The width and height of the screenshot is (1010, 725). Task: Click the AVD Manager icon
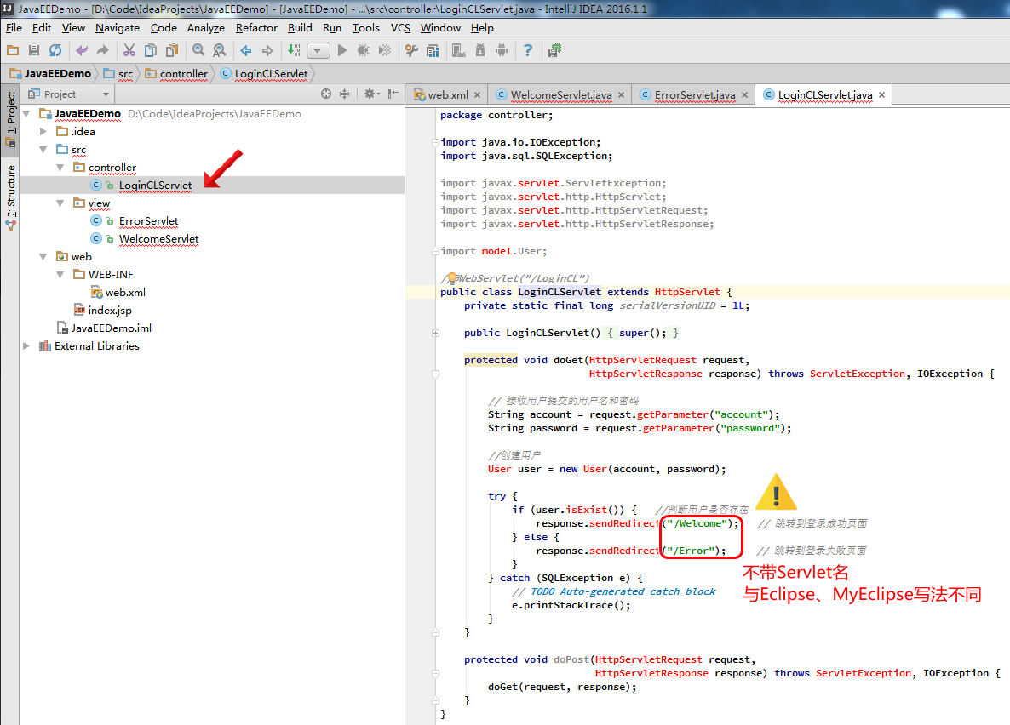pos(459,50)
